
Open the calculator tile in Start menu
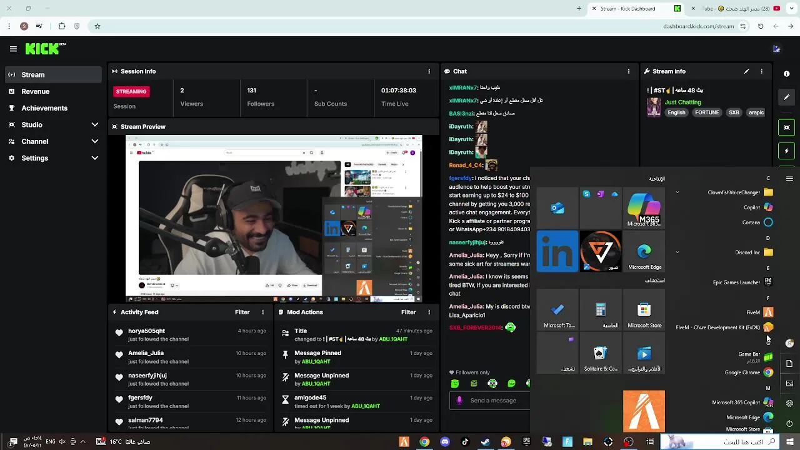[x=601, y=310]
